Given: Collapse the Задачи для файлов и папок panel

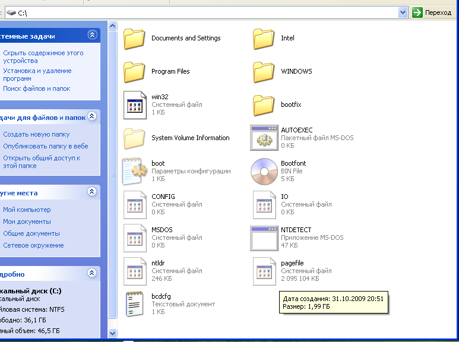Looking at the screenshot, I should (91, 117).
